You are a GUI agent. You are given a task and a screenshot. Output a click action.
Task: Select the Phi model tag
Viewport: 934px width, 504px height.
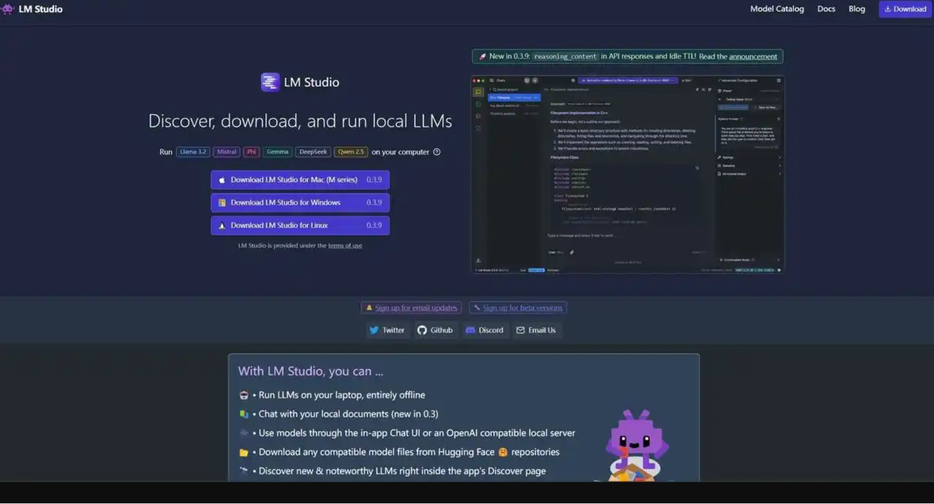[251, 152]
